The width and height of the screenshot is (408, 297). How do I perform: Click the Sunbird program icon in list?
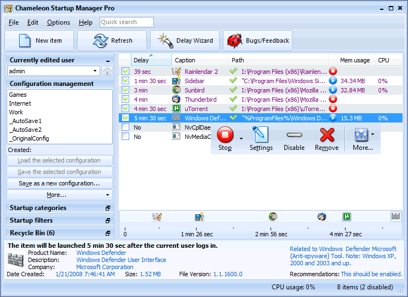point(176,90)
